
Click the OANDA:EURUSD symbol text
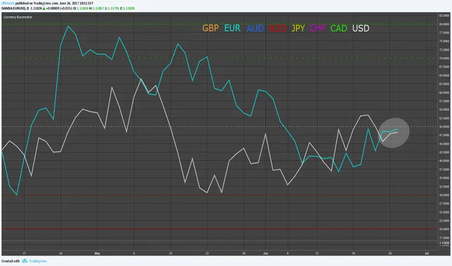(13, 8)
